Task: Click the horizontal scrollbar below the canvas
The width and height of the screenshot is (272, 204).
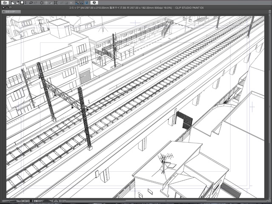Action: click(166, 201)
